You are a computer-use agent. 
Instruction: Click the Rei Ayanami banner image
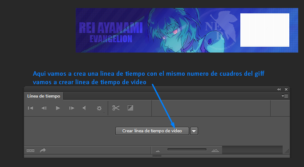pyautogui.click(x=187, y=30)
